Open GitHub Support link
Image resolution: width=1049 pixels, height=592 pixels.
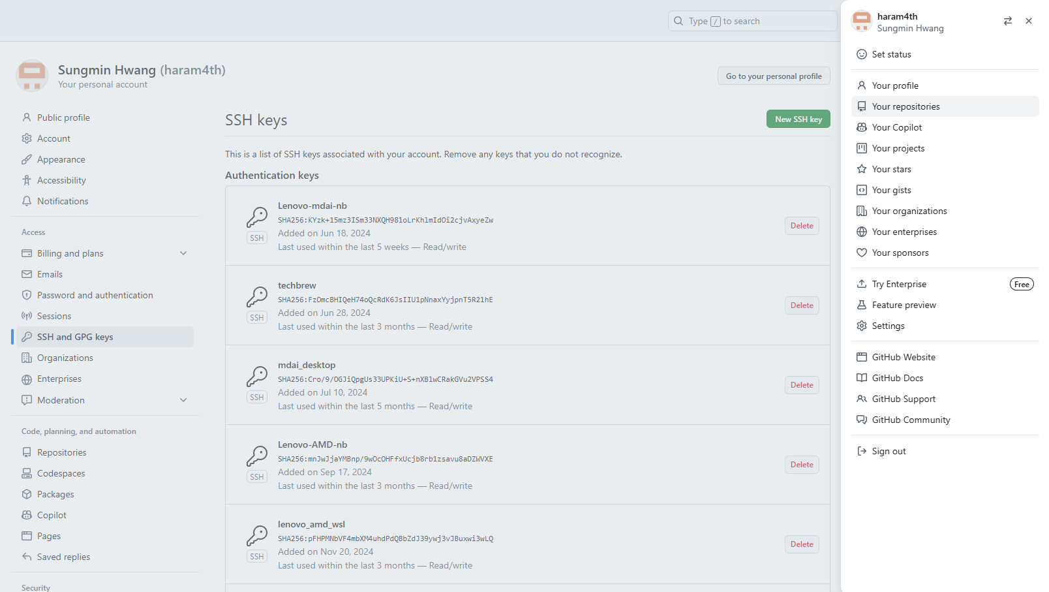pyautogui.click(x=945, y=399)
